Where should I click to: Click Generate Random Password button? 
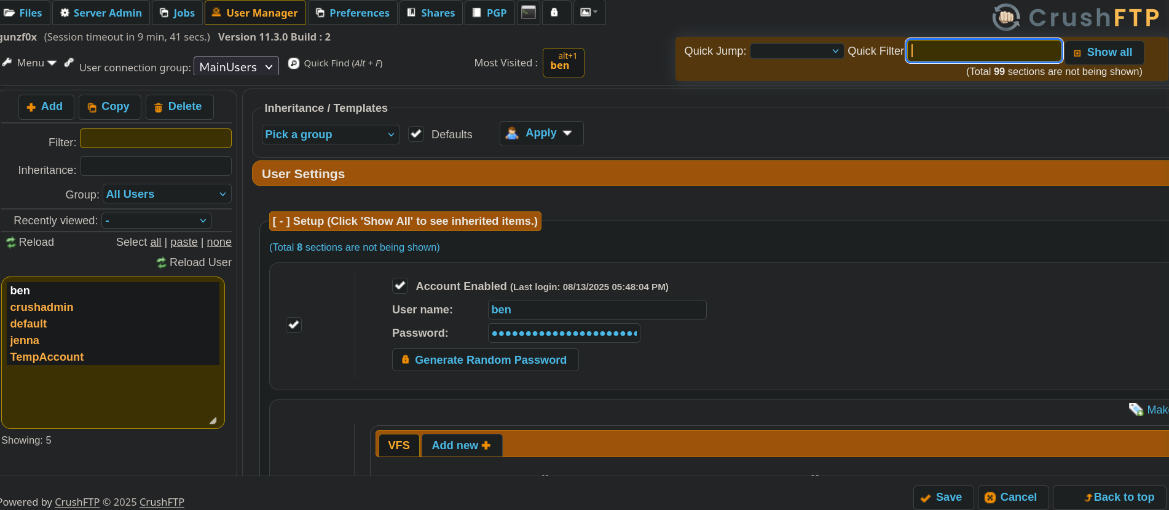485,360
